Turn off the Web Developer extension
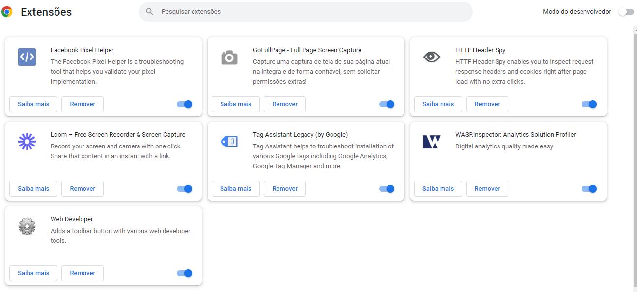The image size is (637, 292). (x=185, y=273)
